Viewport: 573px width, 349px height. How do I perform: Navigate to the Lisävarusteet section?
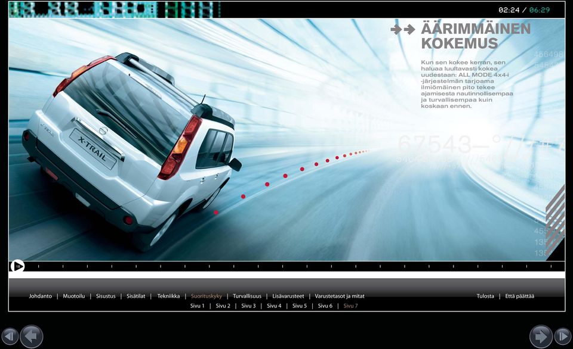tap(288, 296)
